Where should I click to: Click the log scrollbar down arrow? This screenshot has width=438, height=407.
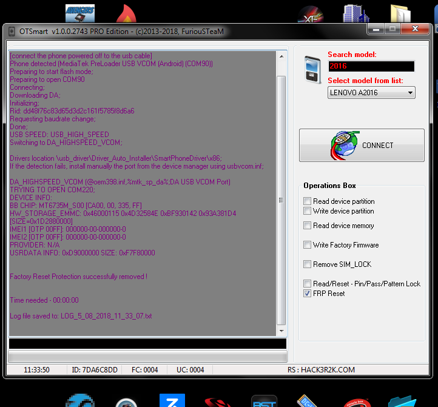281,331
